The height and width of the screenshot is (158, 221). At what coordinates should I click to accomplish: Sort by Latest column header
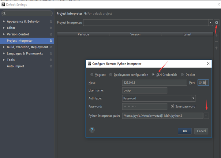click(187, 34)
